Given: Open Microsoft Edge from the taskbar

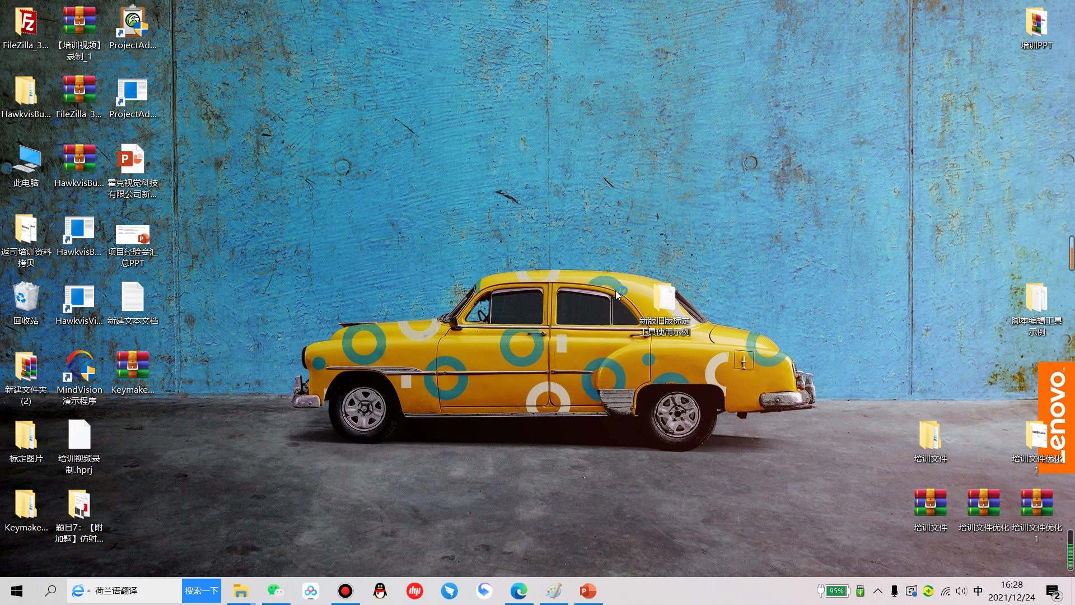Looking at the screenshot, I should pos(519,591).
